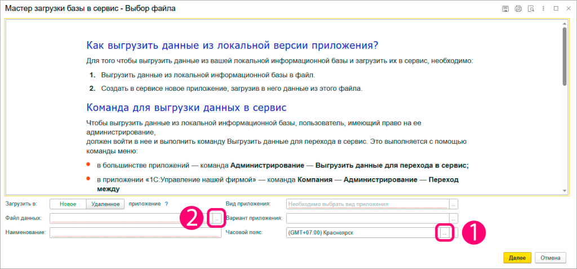The width and height of the screenshot is (577, 269).
Task: Click the question mark help icon
Action: click(x=166, y=204)
